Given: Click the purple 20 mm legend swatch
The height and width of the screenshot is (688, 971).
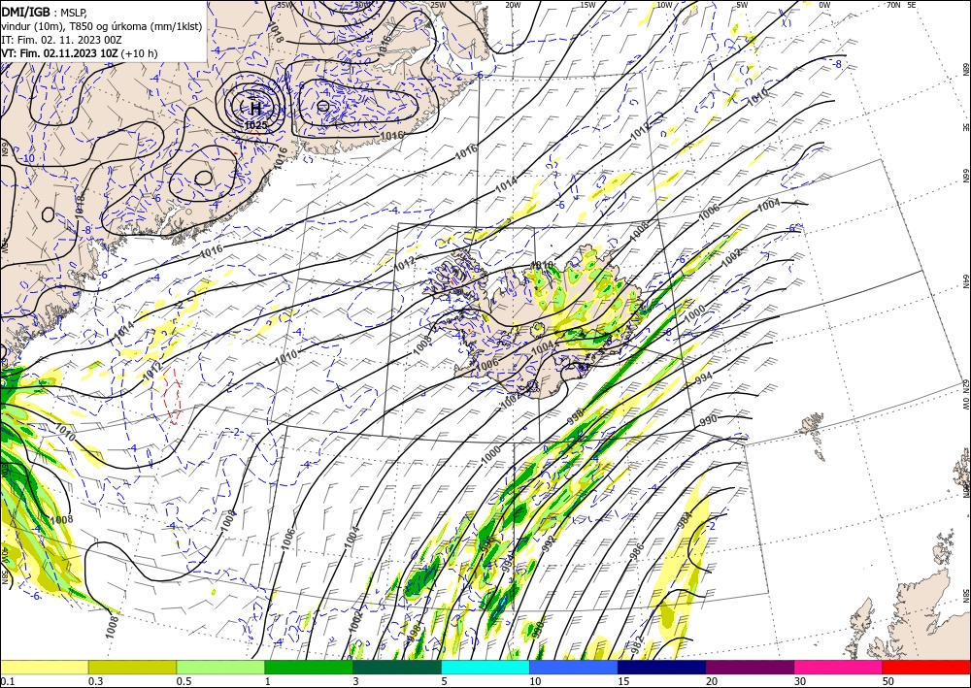Looking at the screenshot, I should point(750,667).
